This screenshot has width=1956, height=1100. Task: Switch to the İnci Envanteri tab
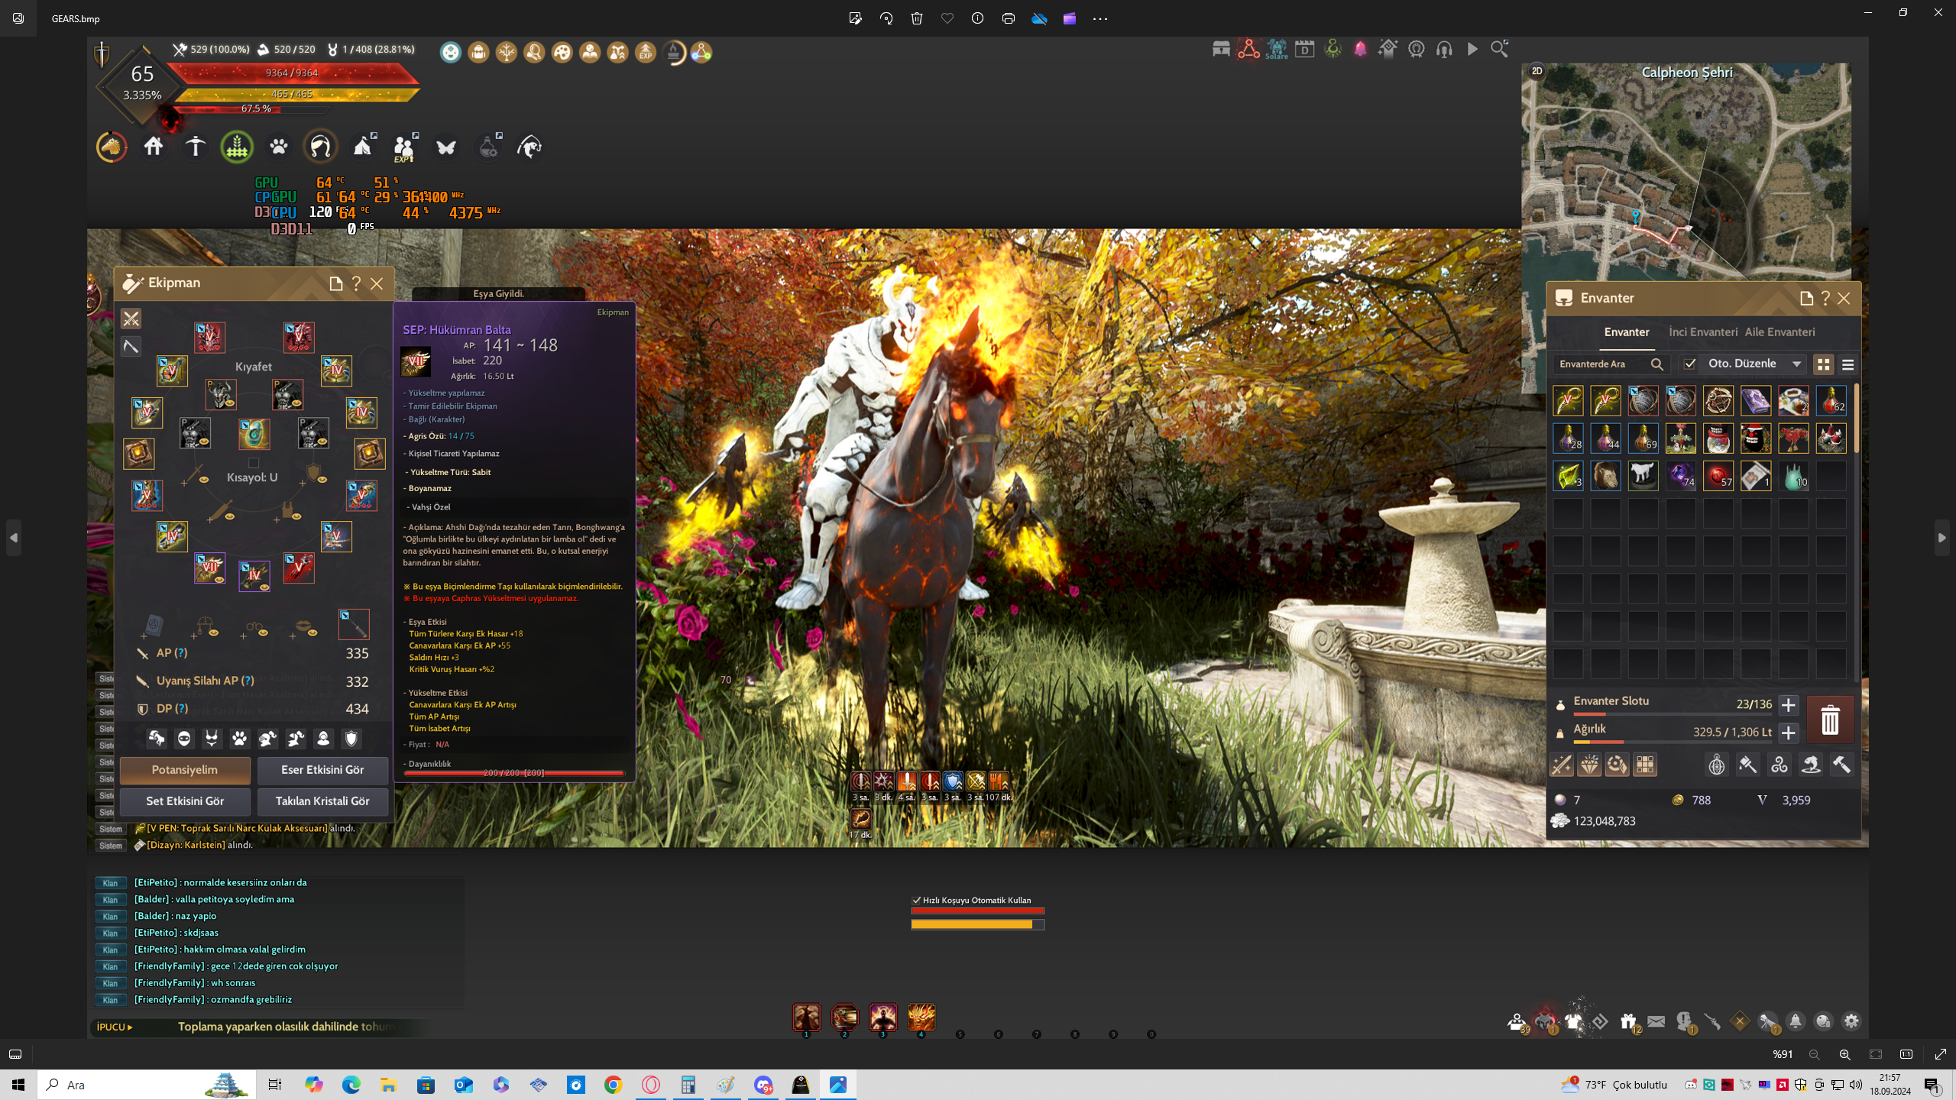[1703, 332]
